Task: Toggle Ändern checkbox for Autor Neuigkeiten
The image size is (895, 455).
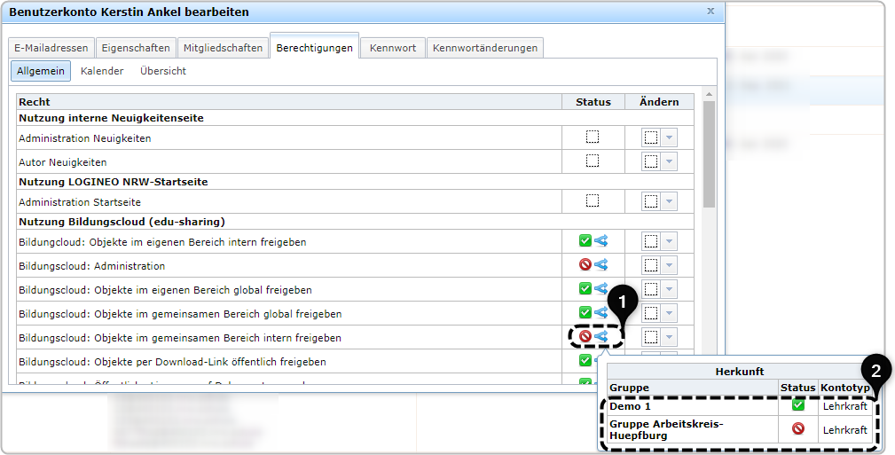Action: pos(651,161)
